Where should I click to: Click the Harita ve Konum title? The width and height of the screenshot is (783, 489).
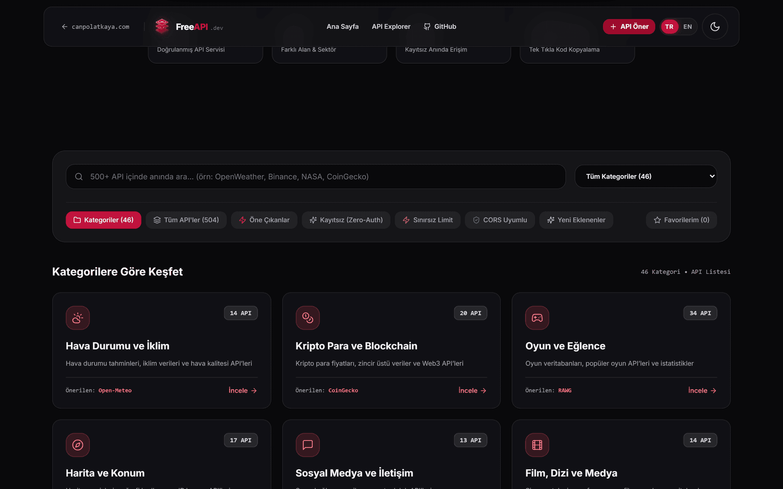[x=105, y=473]
